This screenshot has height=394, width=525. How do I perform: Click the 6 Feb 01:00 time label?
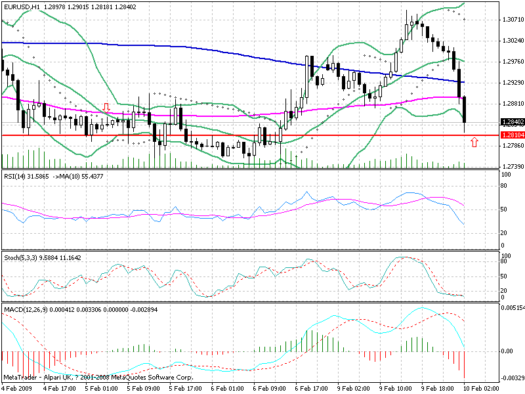point(227,389)
